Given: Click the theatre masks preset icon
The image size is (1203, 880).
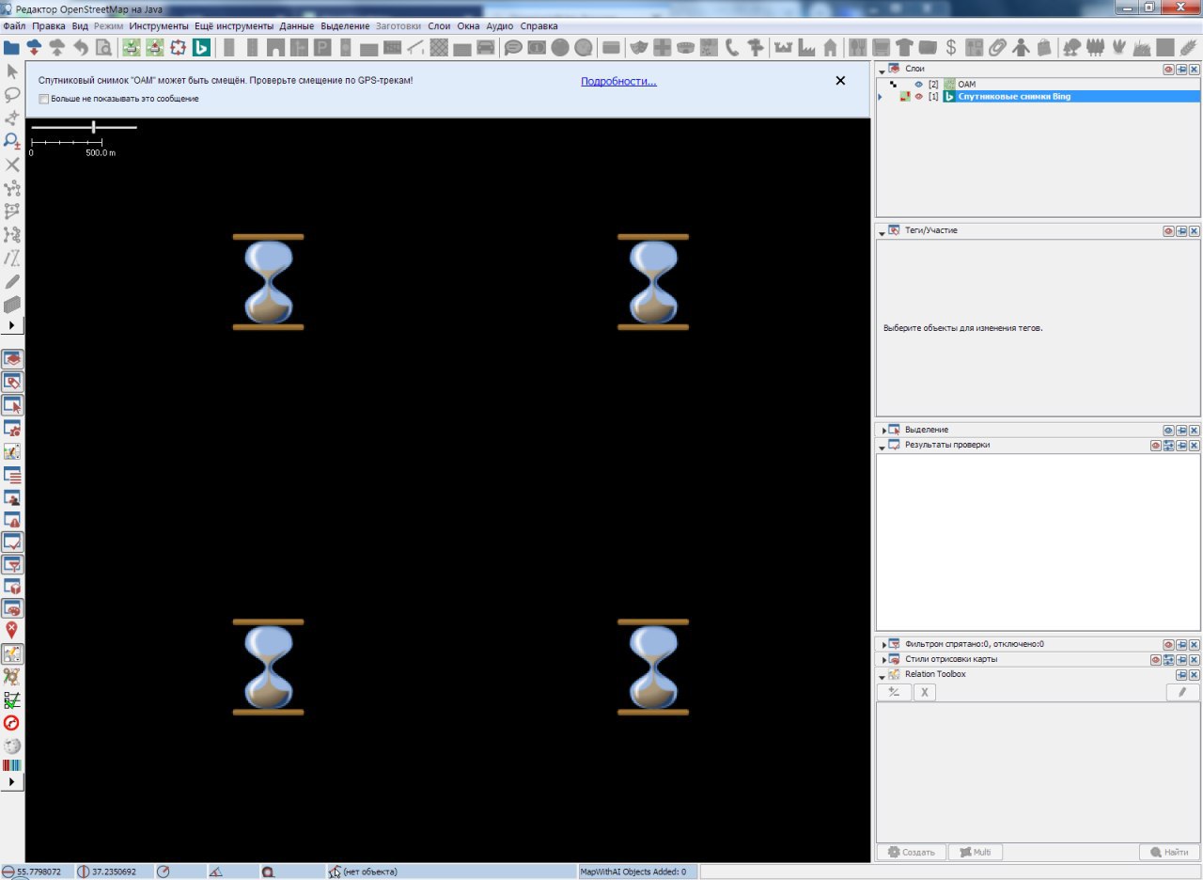Looking at the screenshot, I should tap(639, 47).
